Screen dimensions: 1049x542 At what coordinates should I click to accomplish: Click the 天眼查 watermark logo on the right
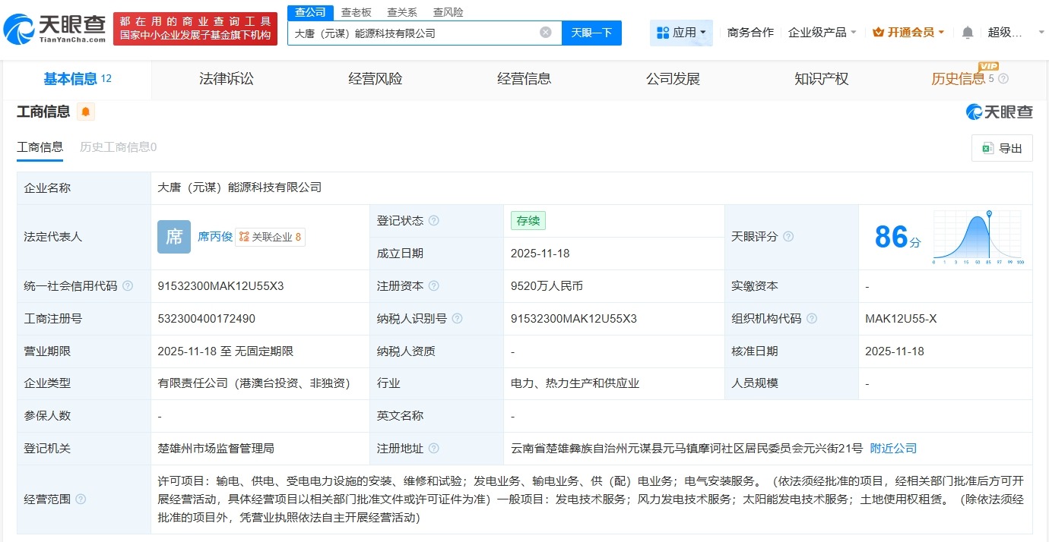point(1000,112)
